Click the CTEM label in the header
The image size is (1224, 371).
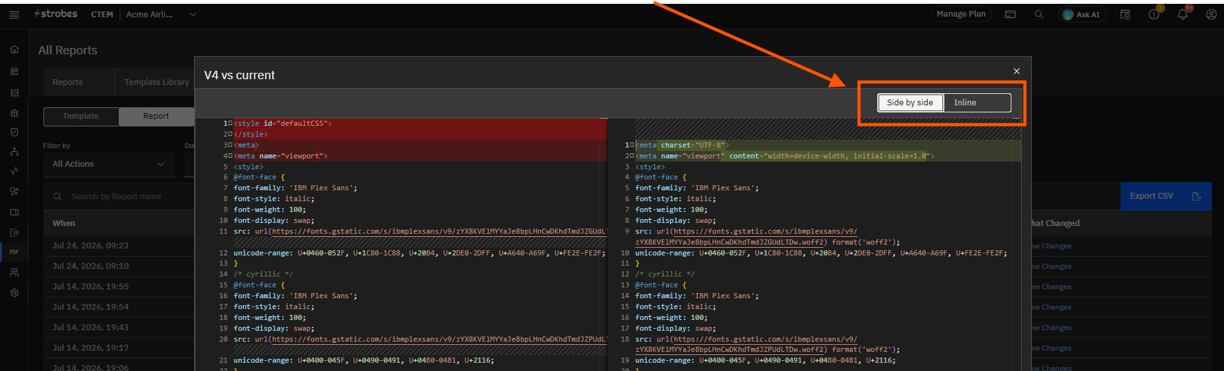tap(102, 14)
